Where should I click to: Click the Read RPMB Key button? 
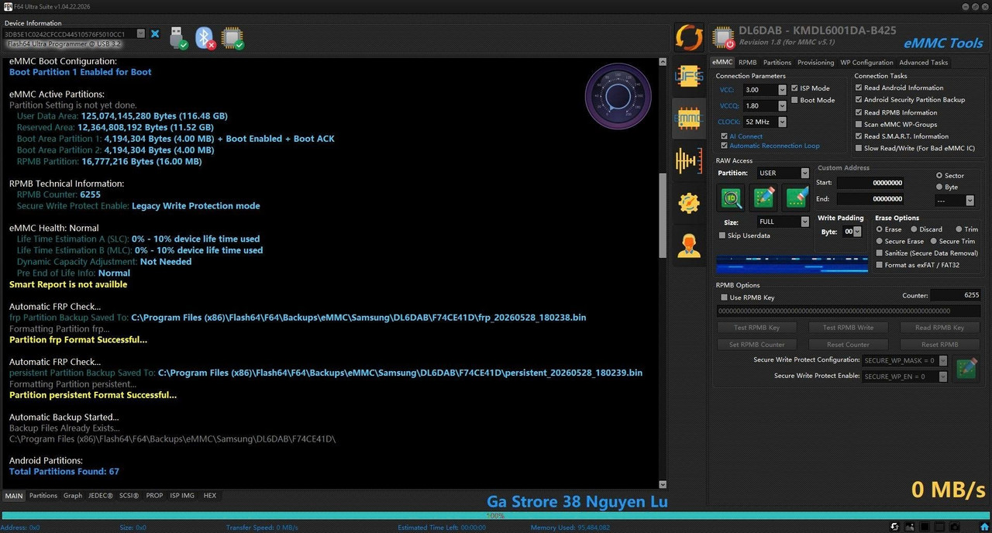(941, 328)
